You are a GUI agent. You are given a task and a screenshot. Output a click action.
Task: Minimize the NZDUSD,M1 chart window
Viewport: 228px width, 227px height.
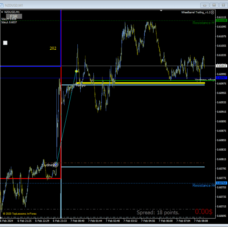coord(205,5)
